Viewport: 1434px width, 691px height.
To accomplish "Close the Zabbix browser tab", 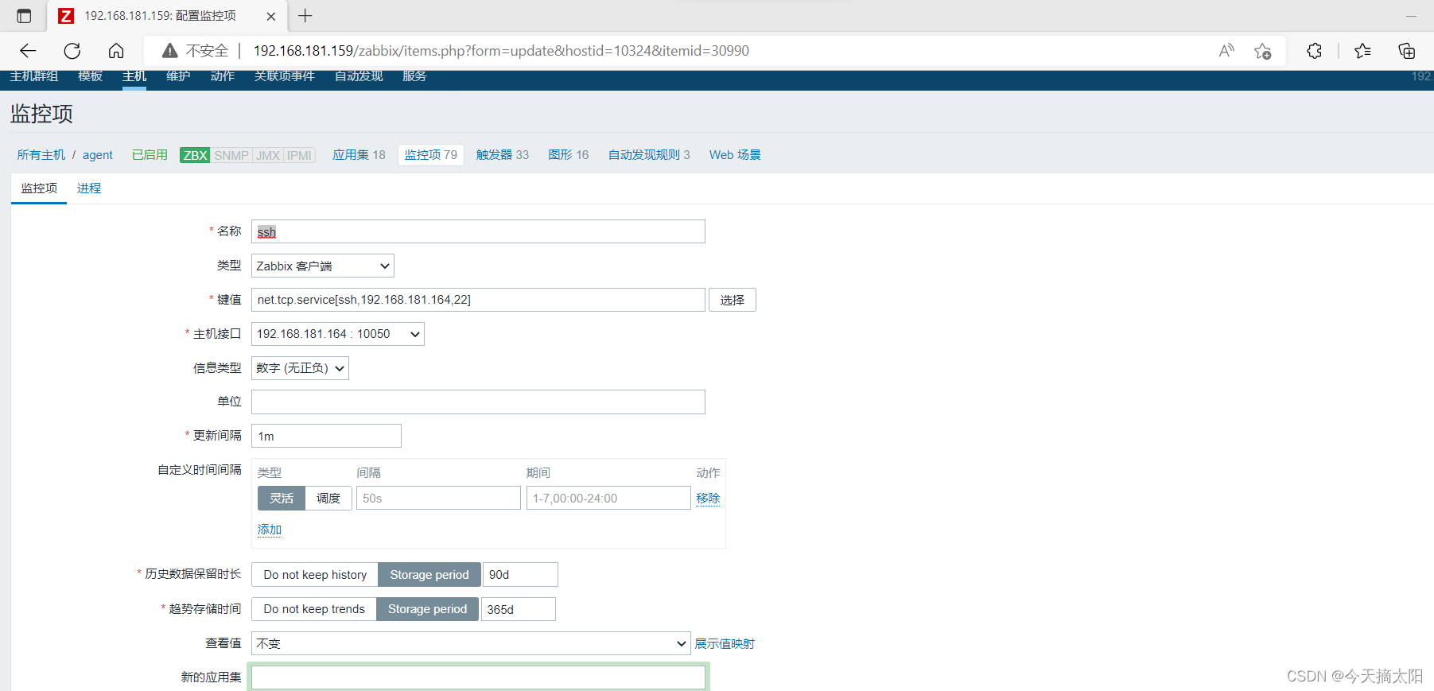I will [270, 16].
